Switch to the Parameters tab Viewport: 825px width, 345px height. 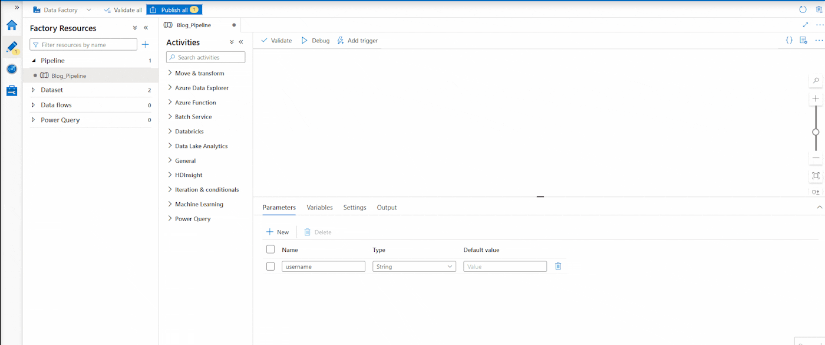click(279, 208)
